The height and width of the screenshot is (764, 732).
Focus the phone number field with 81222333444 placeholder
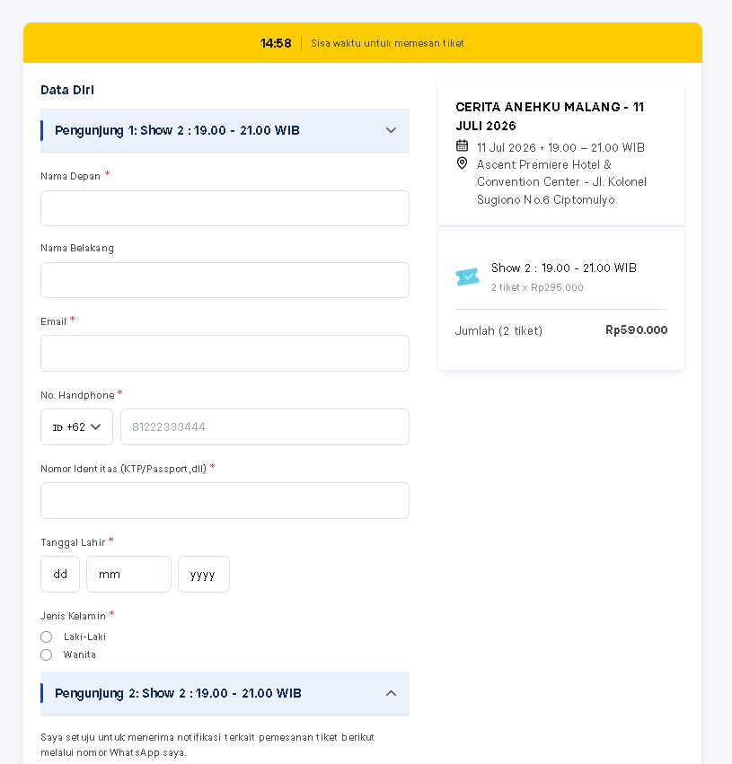[x=265, y=426]
